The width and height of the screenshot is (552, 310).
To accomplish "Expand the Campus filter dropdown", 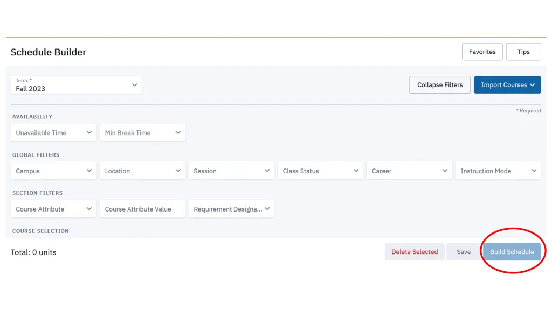I will point(53,171).
